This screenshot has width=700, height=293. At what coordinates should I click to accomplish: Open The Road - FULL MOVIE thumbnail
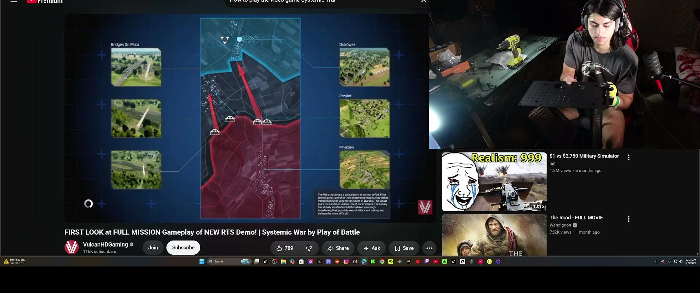click(494, 235)
